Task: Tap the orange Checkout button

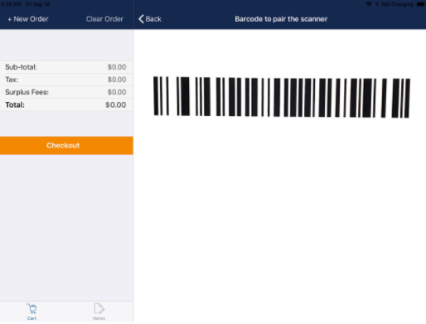Action: 66,146
